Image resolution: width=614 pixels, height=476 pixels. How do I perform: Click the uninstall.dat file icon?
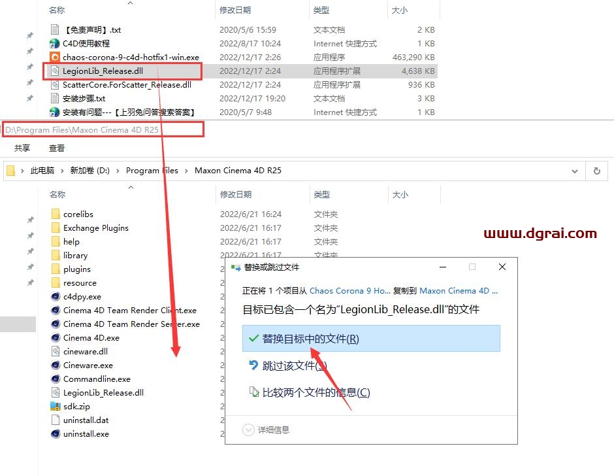coord(56,420)
